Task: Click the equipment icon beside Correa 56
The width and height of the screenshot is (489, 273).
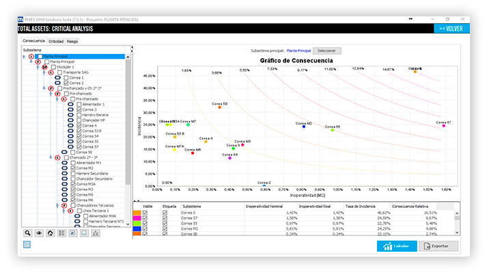Action: coord(64,152)
